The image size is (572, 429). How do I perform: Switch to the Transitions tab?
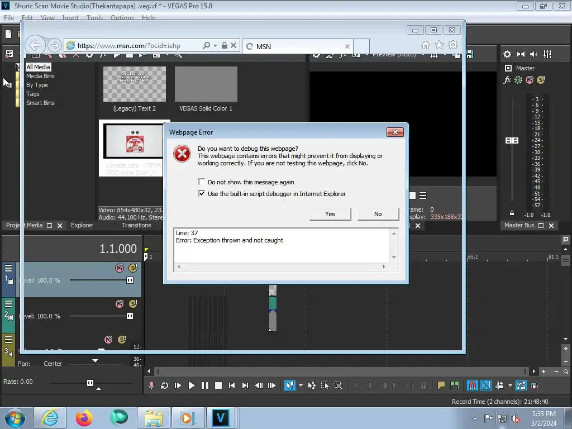(136, 225)
